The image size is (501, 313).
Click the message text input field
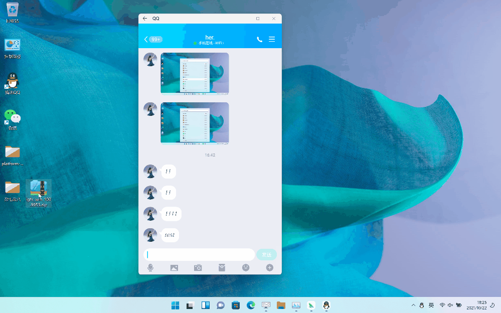[199, 255]
